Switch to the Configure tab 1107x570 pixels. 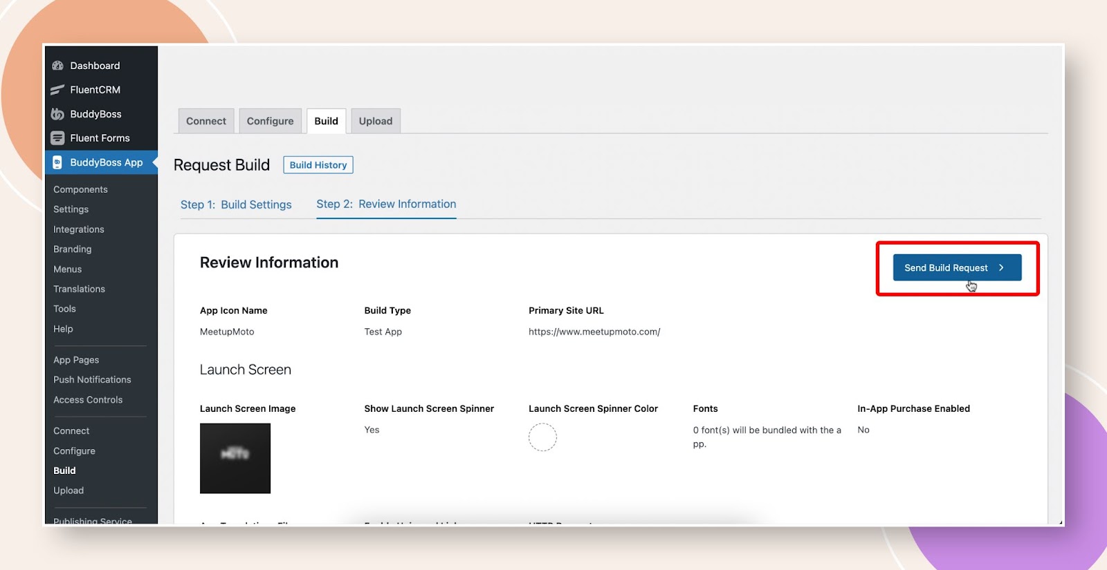click(270, 121)
